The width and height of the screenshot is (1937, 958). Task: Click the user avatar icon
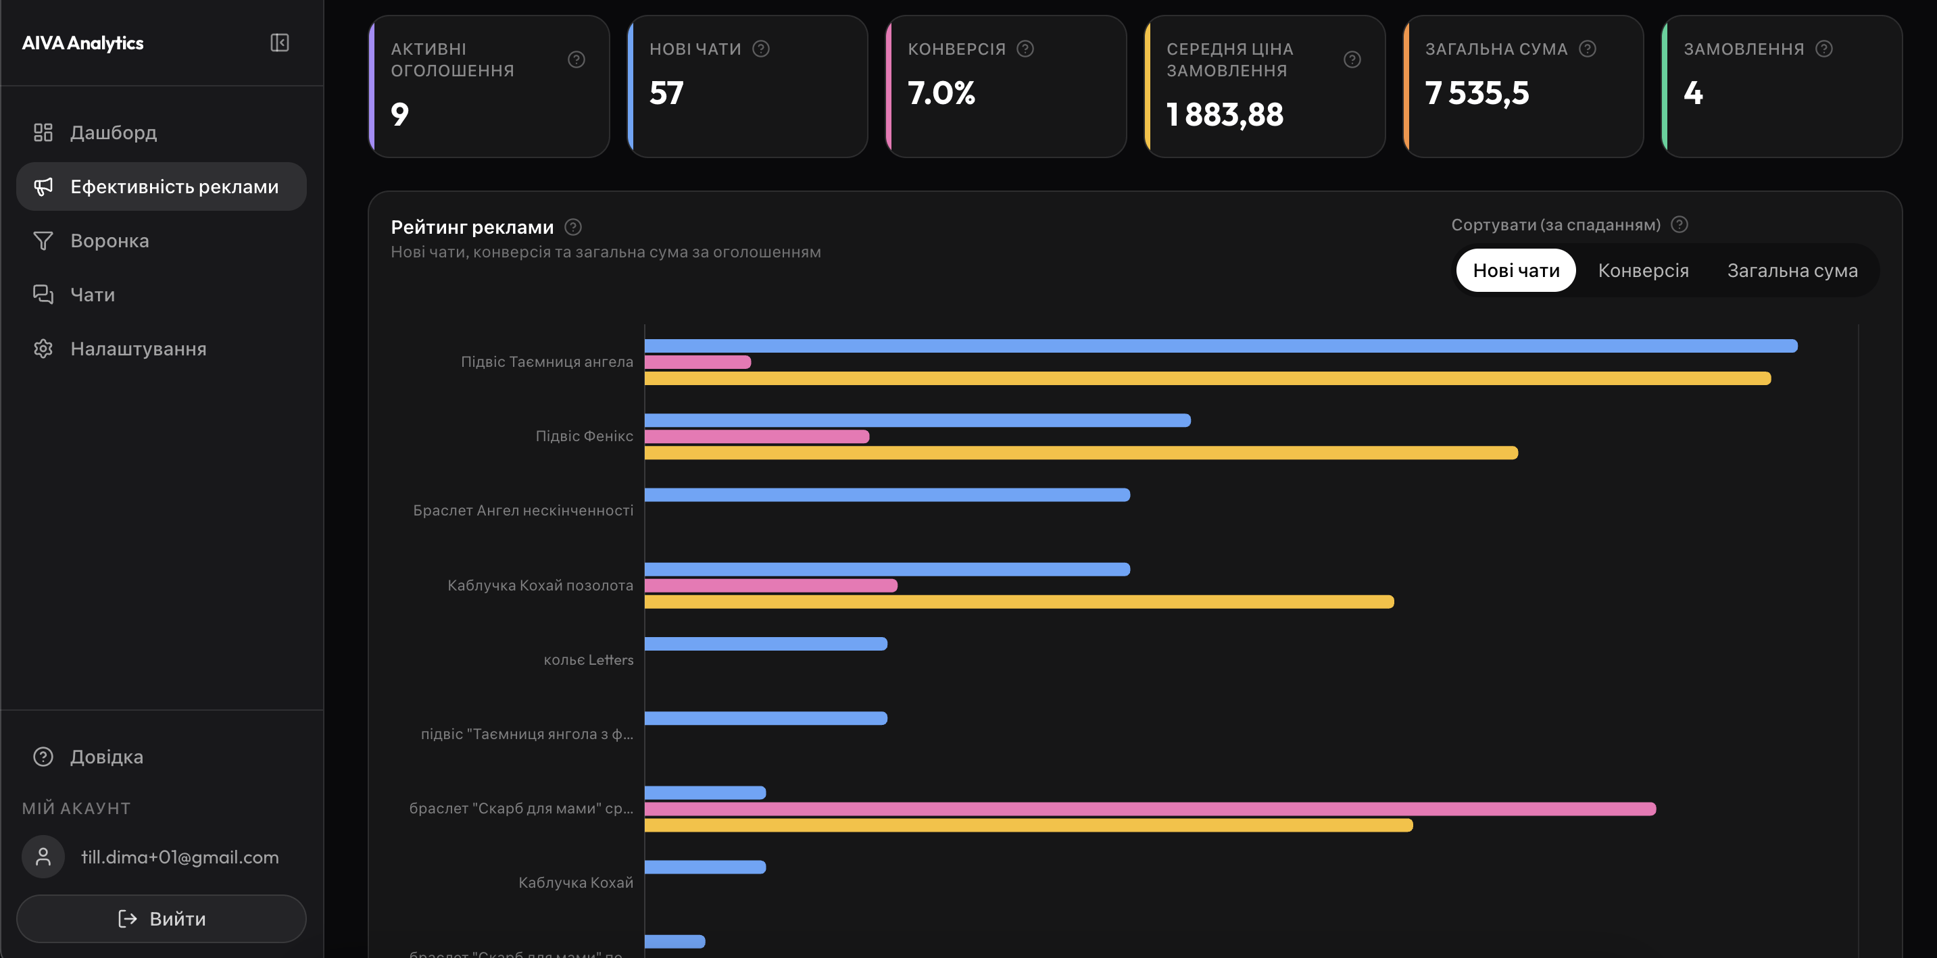coord(43,857)
